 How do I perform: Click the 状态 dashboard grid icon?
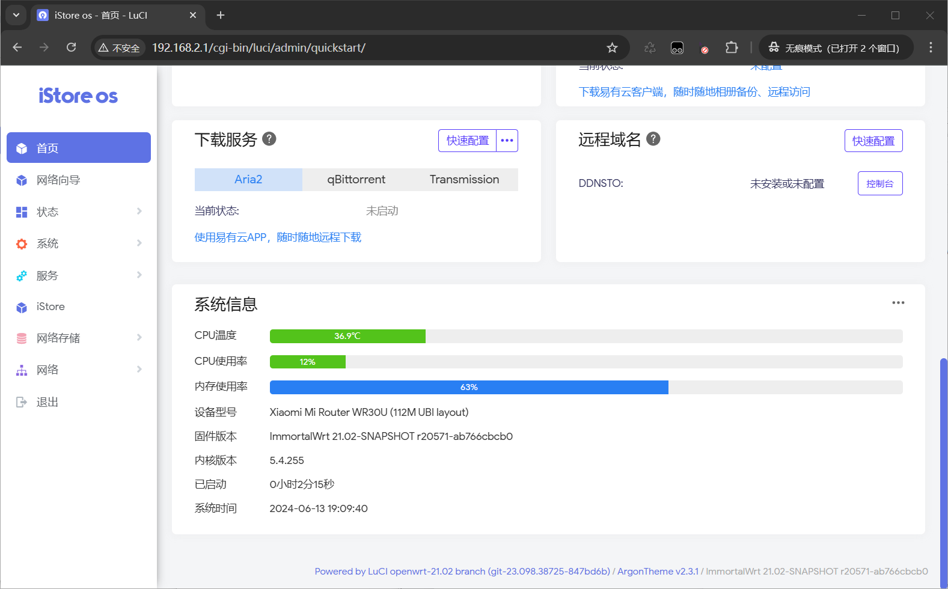pyautogui.click(x=22, y=212)
